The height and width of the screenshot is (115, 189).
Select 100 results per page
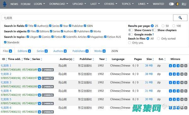(174, 26)
